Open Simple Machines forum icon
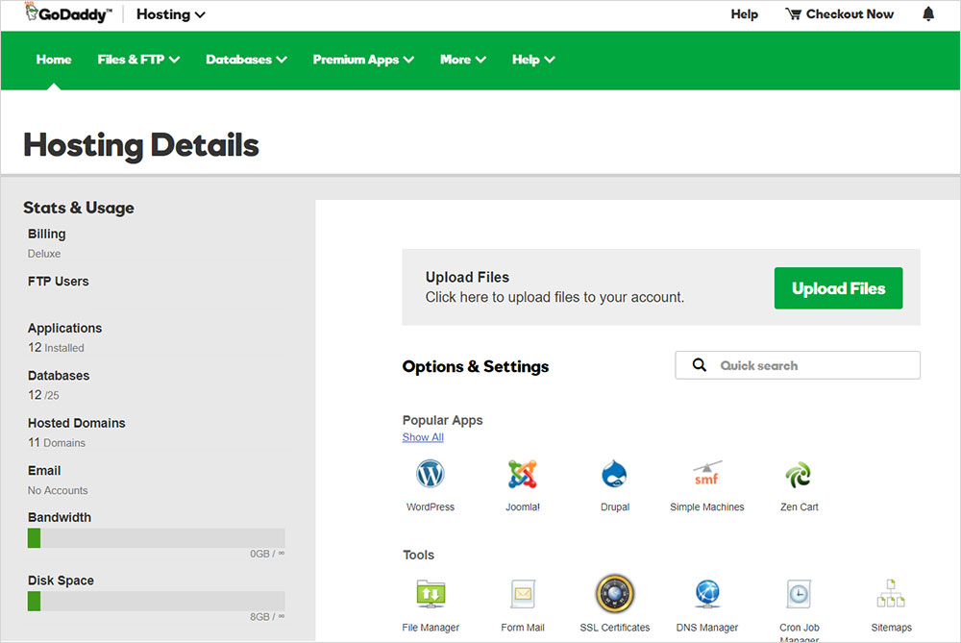Screen dimensions: 961x643 706,475
